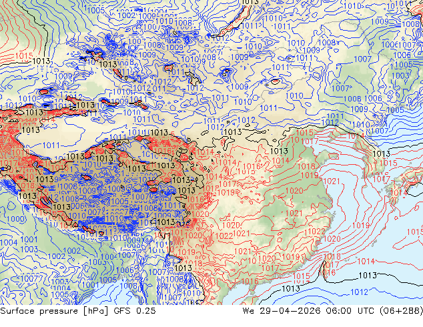Click the "06:00 UTC" time text
This screenshot has height=327, width=423.
click(x=350, y=311)
